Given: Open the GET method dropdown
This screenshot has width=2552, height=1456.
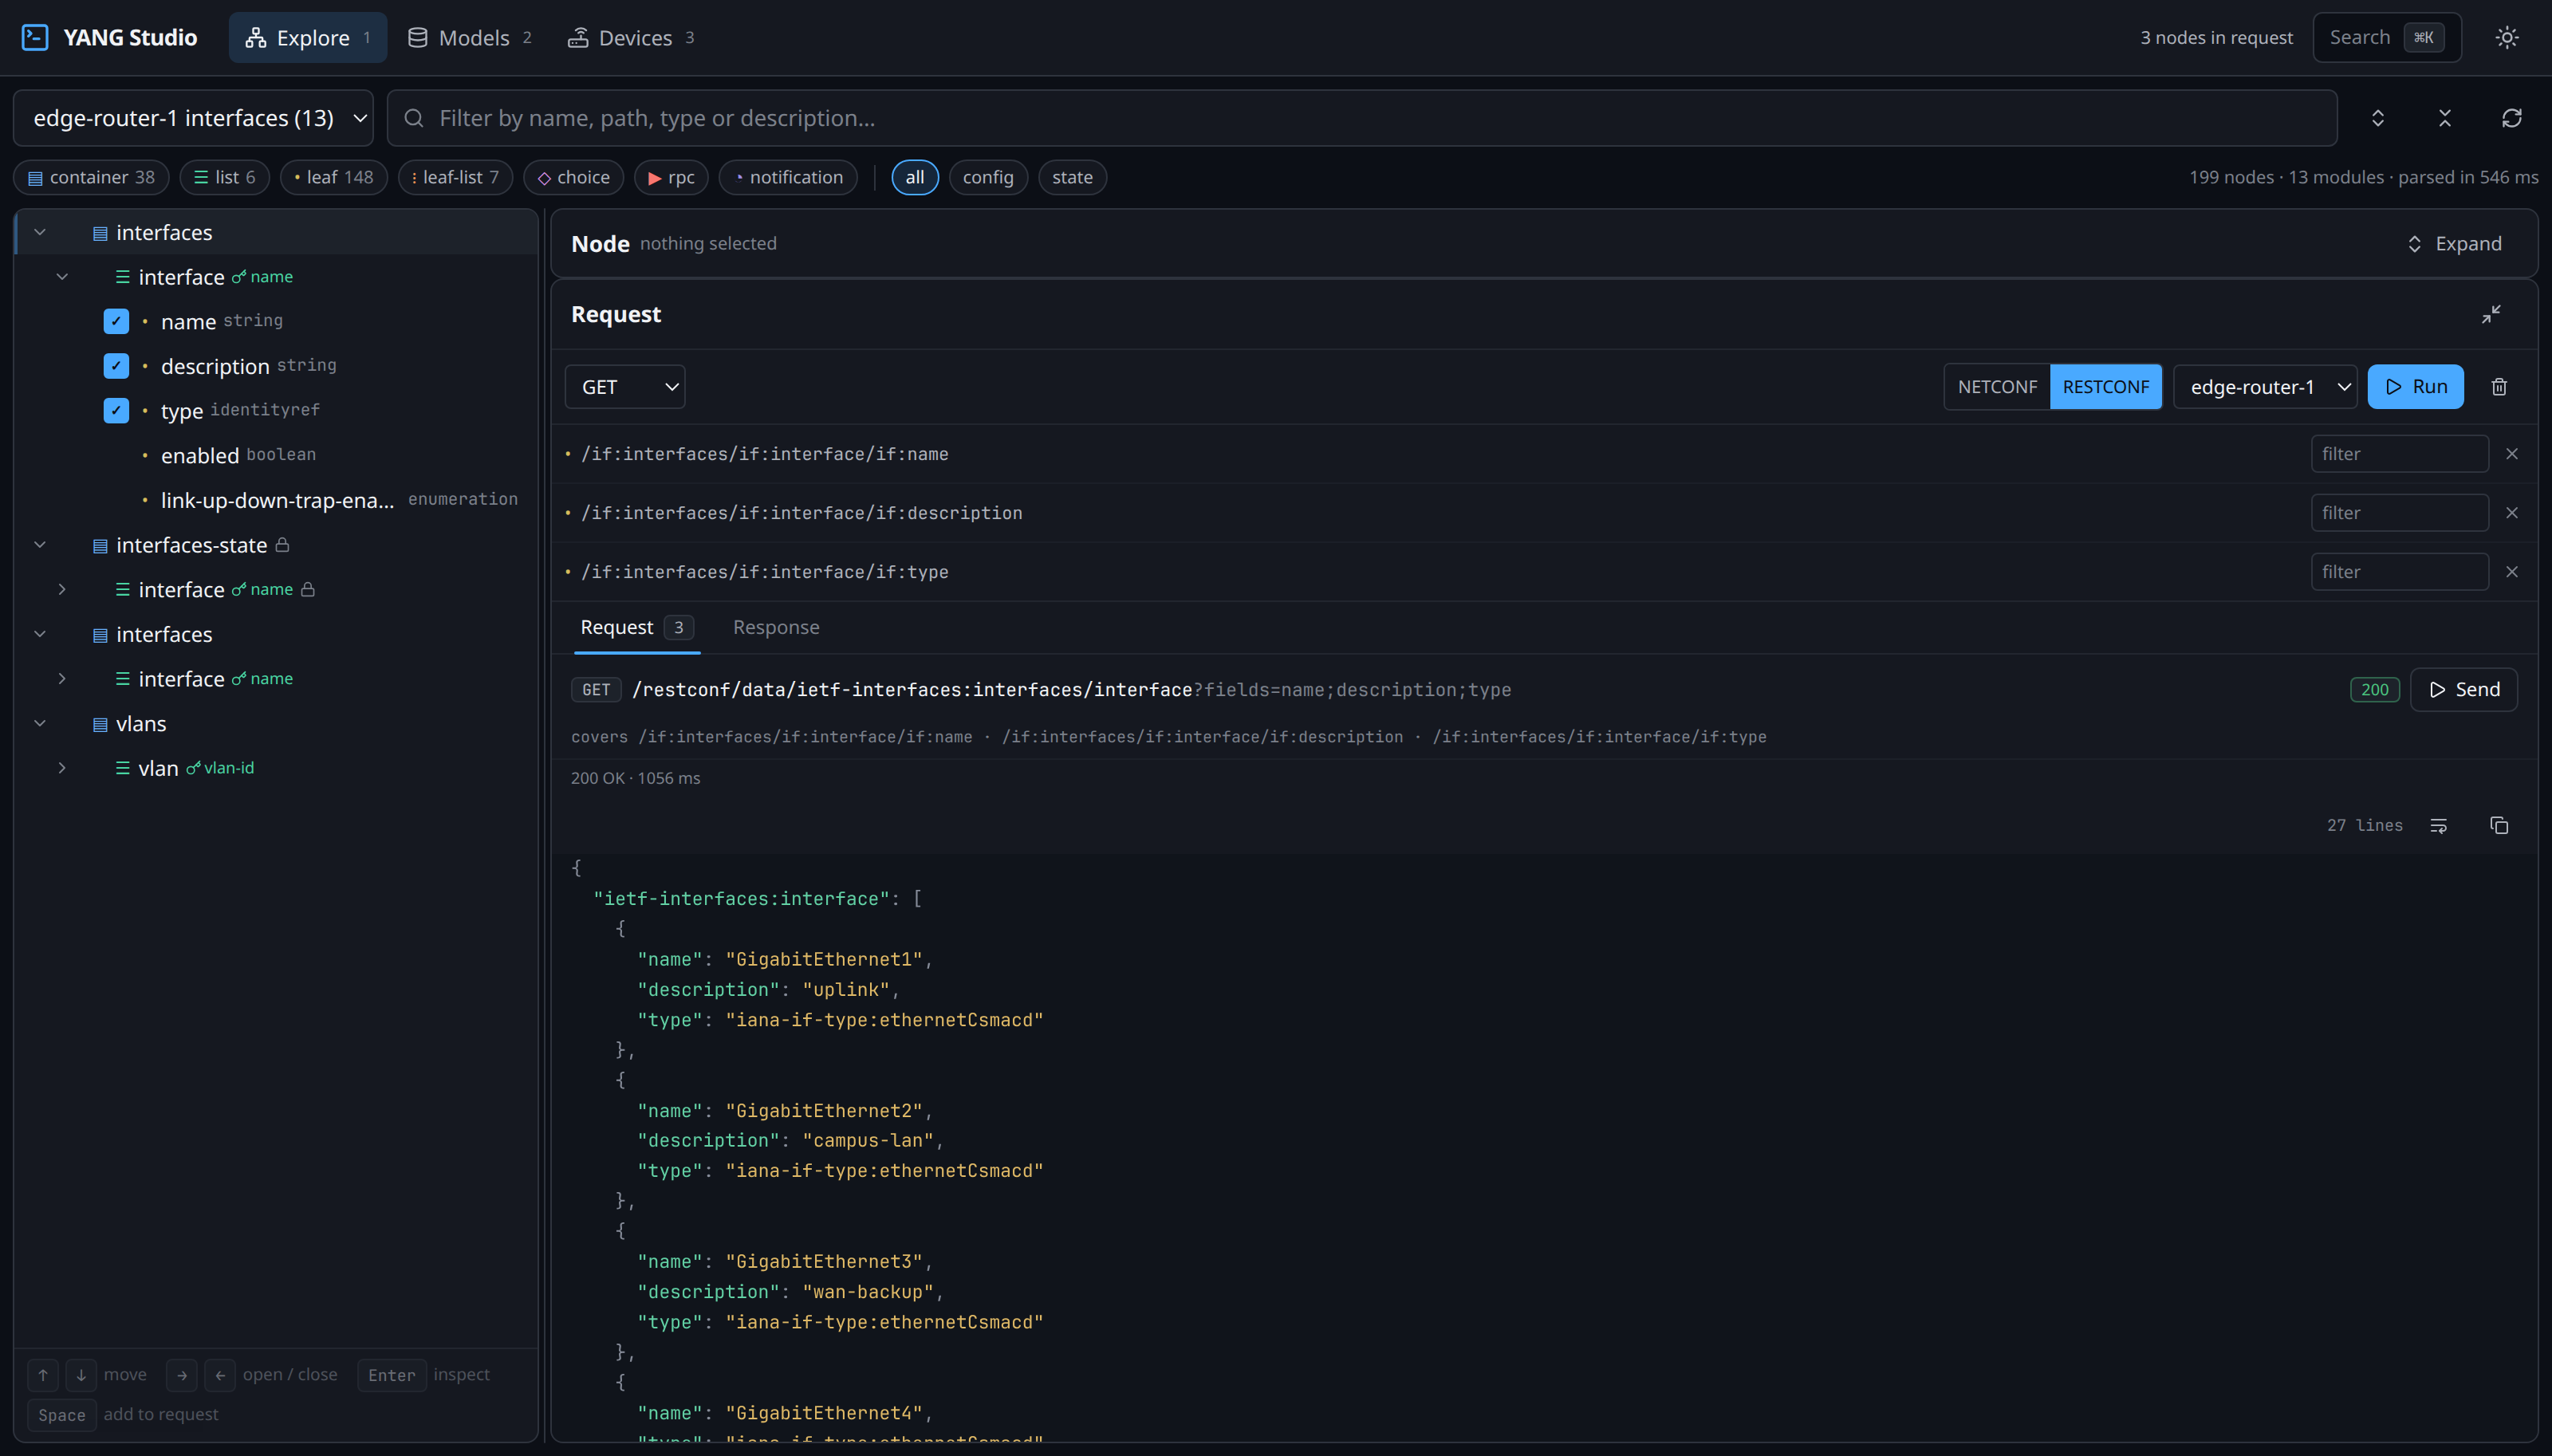Looking at the screenshot, I should tap(625, 387).
